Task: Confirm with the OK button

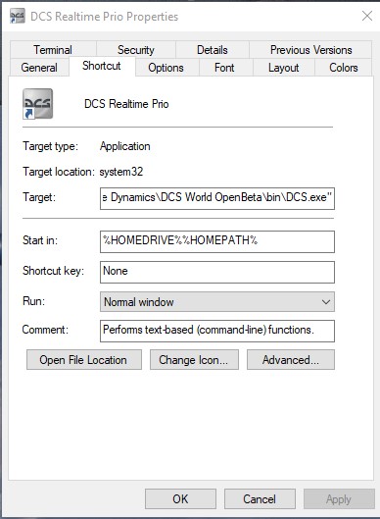Action: point(180,498)
